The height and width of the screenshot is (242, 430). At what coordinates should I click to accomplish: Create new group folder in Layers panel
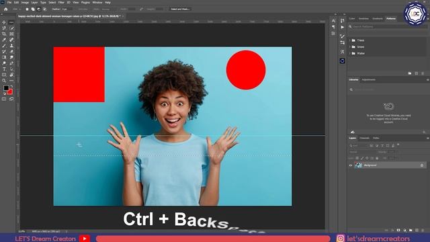[411, 230]
